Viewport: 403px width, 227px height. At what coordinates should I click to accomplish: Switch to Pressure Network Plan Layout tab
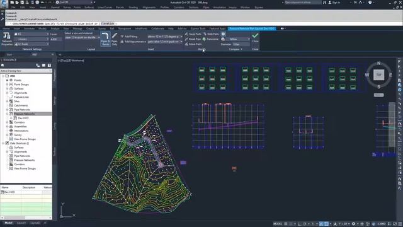(252, 28)
